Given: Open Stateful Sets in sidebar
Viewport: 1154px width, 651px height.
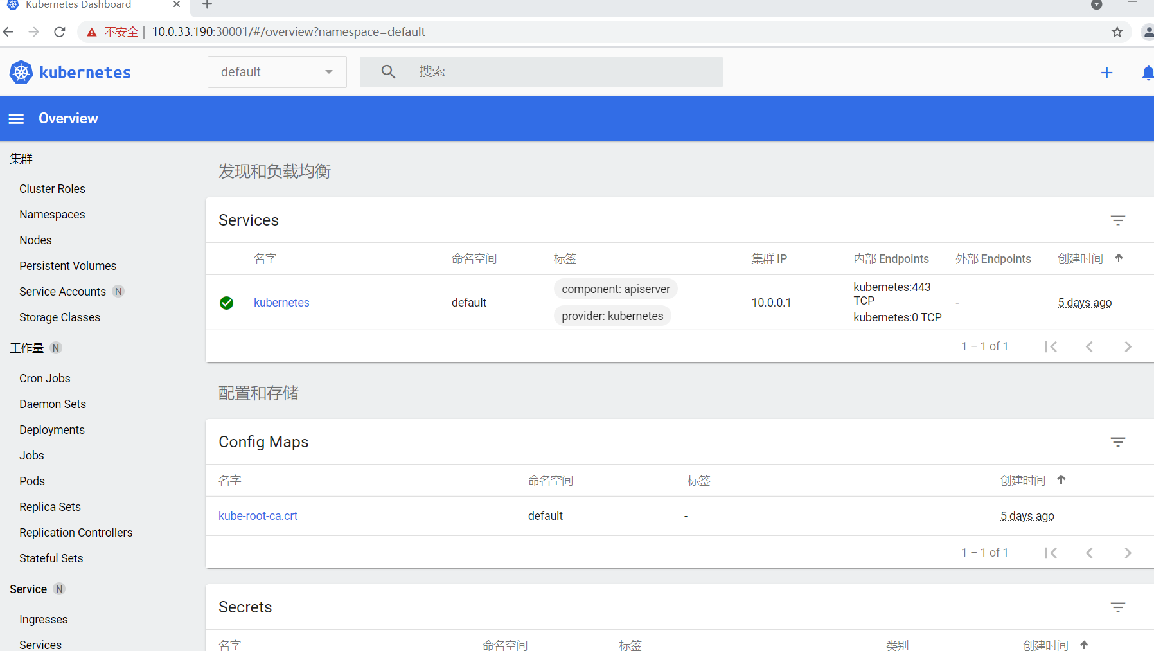Looking at the screenshot, I should (x=51, y=558).
